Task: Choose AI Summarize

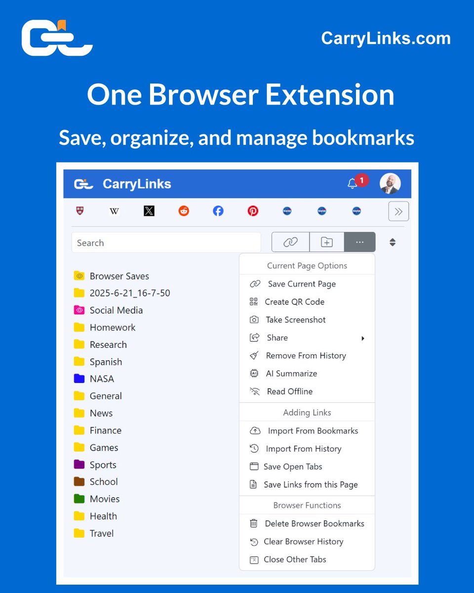Action: pos(307,373)
